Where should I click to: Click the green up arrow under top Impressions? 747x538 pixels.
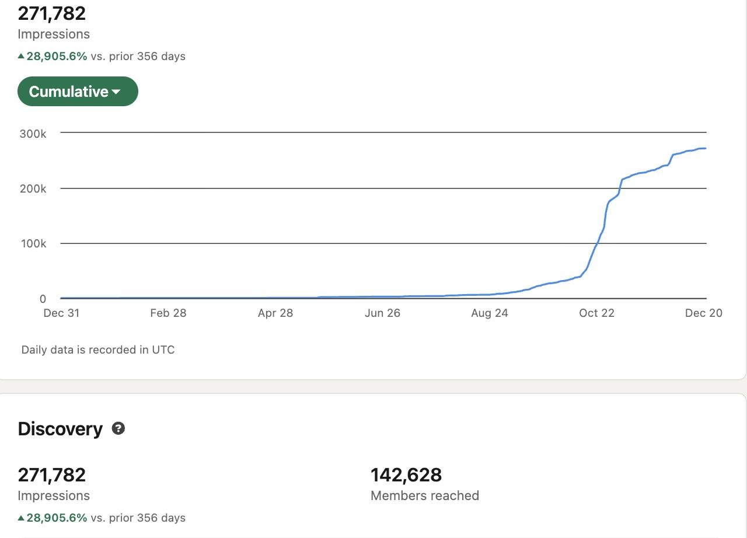[x=22, y=56]
